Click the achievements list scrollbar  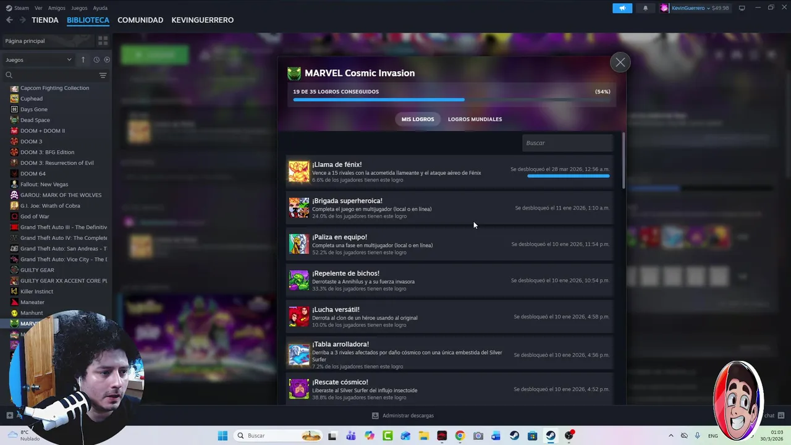coord(624,161)
